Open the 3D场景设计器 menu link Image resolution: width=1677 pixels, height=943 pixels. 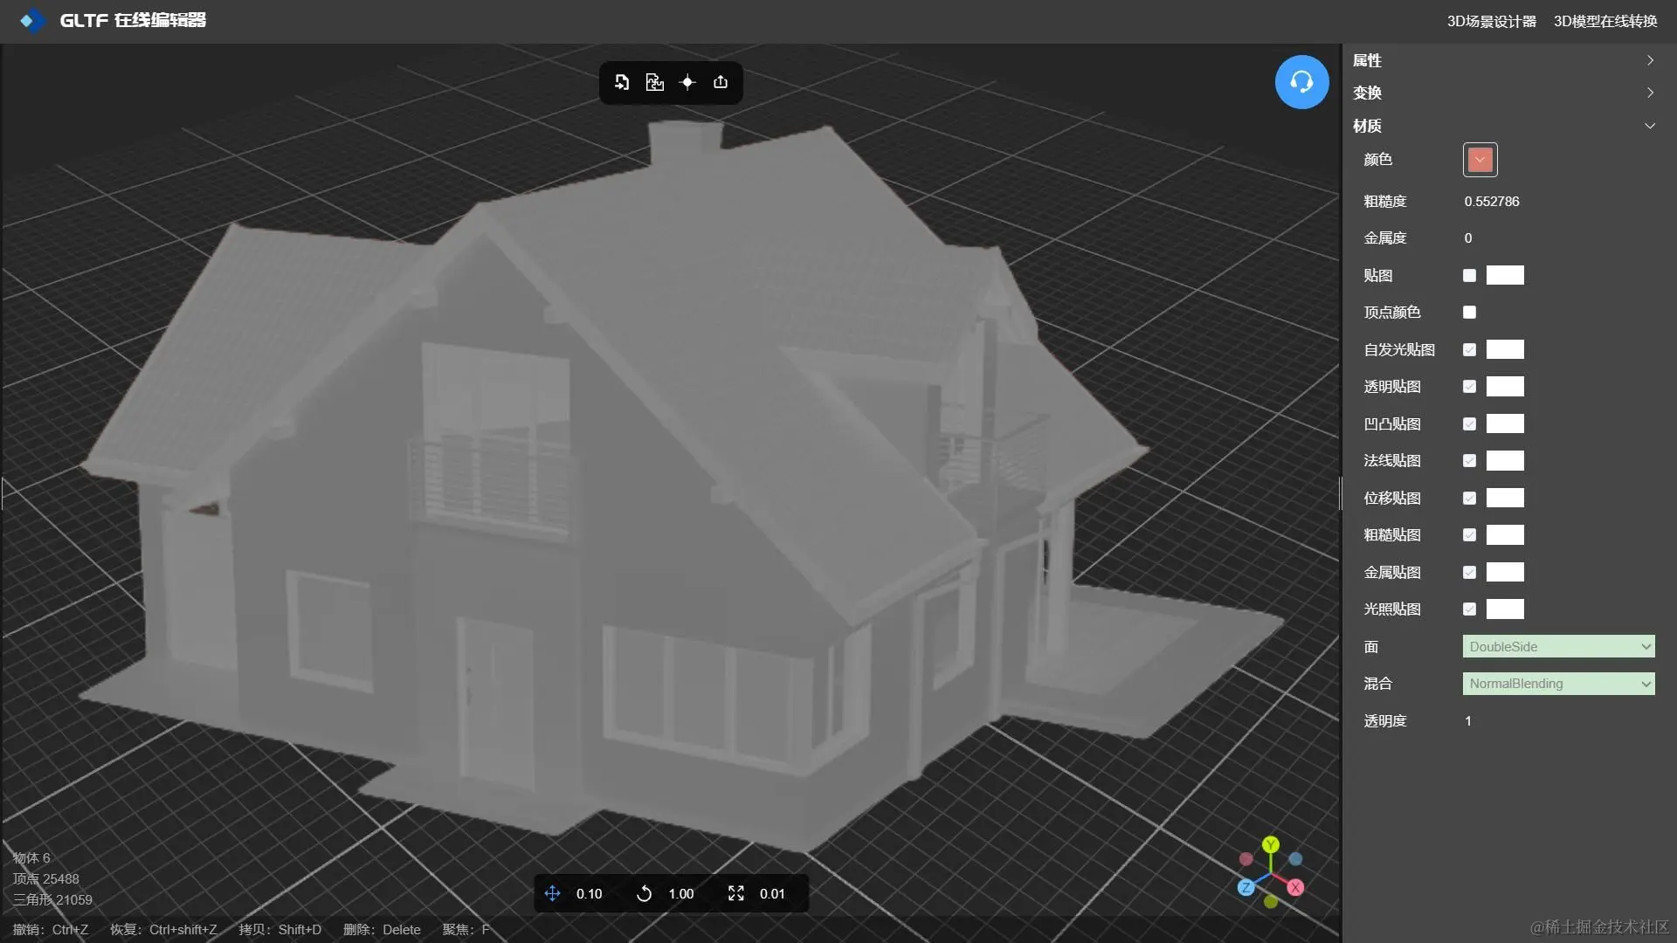1491,21
